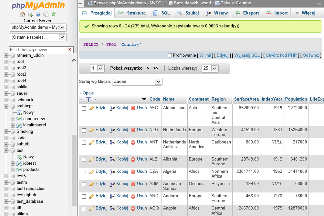Open the Więcej menu tab
The width and height of the screenshot is (324, 216).
(305, 13)
